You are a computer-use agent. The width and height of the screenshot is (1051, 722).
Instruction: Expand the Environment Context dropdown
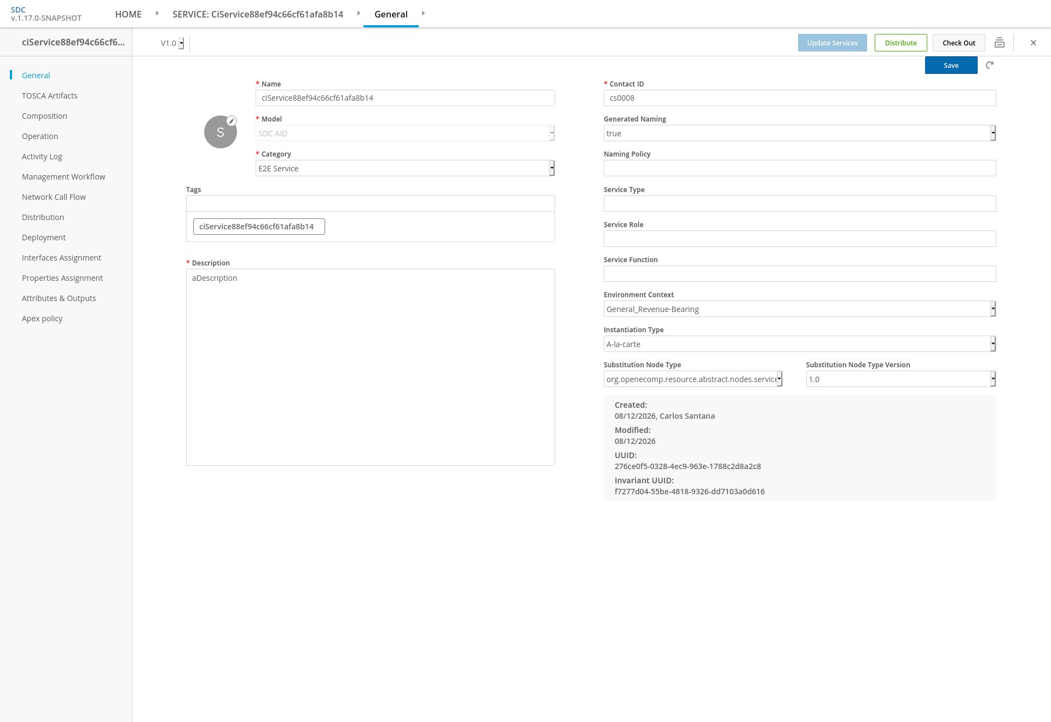[x=800, y=309]
